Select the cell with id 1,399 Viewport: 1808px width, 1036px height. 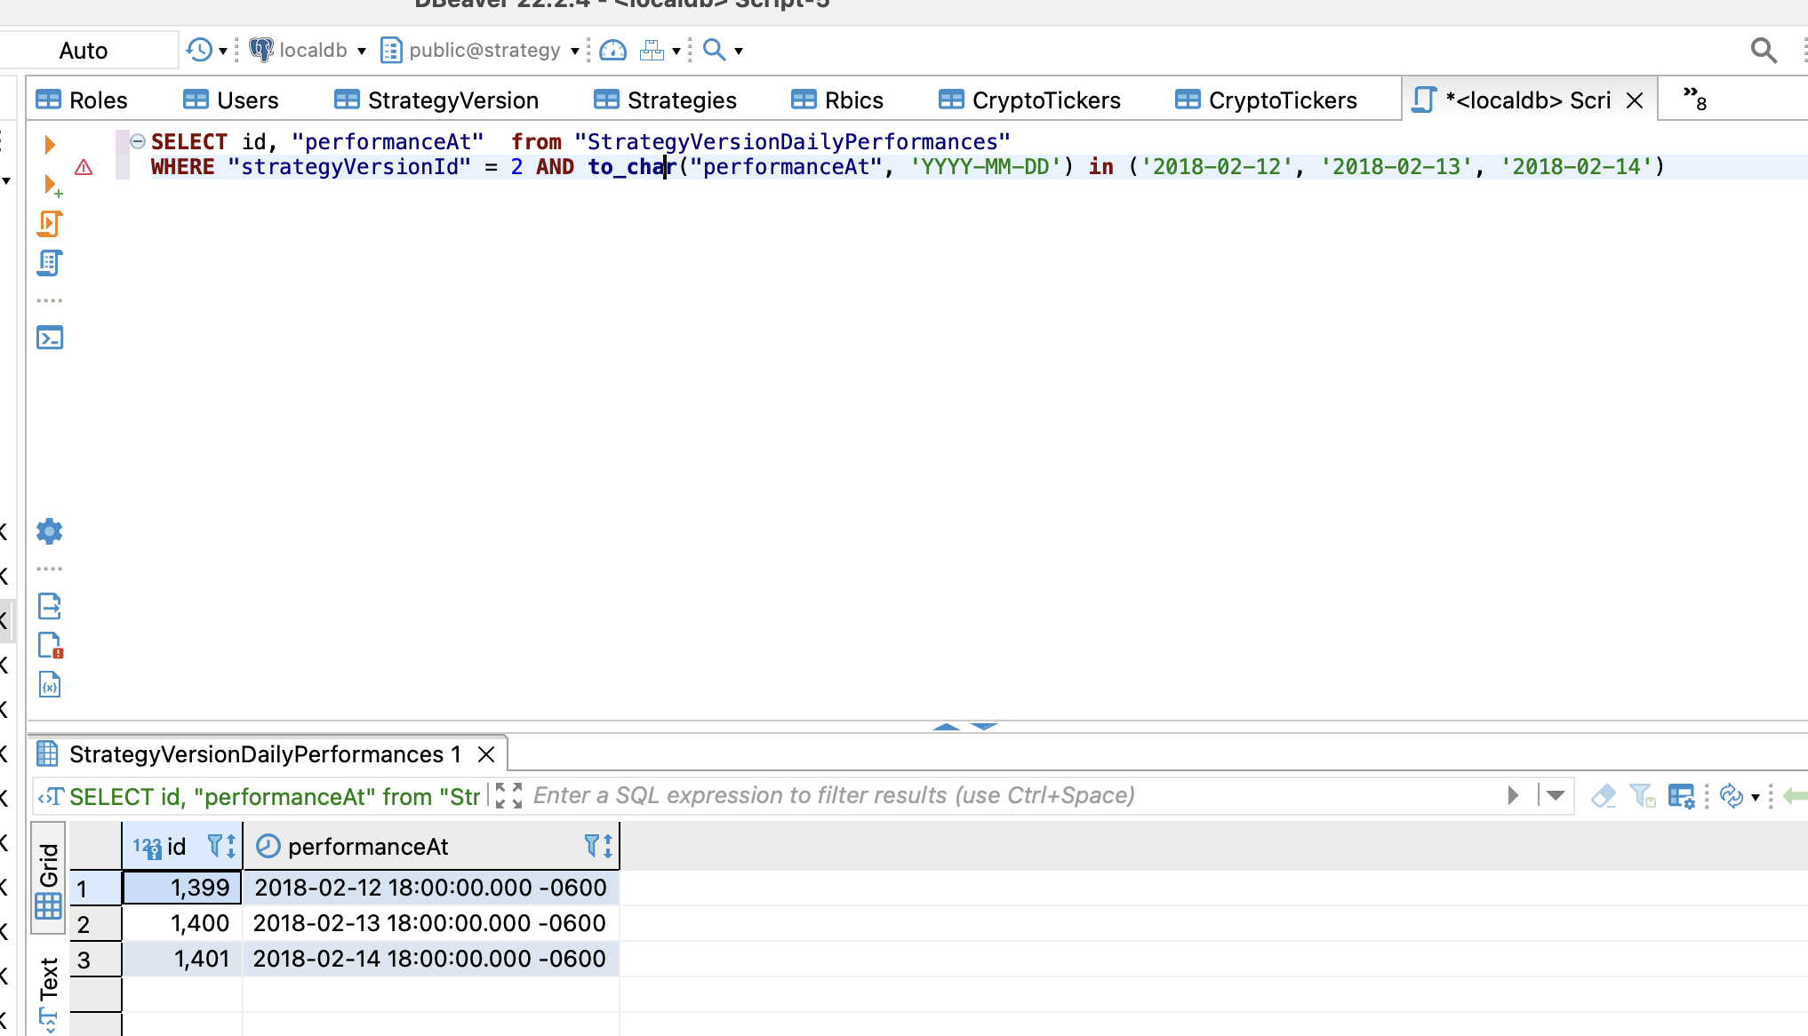[182, 888]
